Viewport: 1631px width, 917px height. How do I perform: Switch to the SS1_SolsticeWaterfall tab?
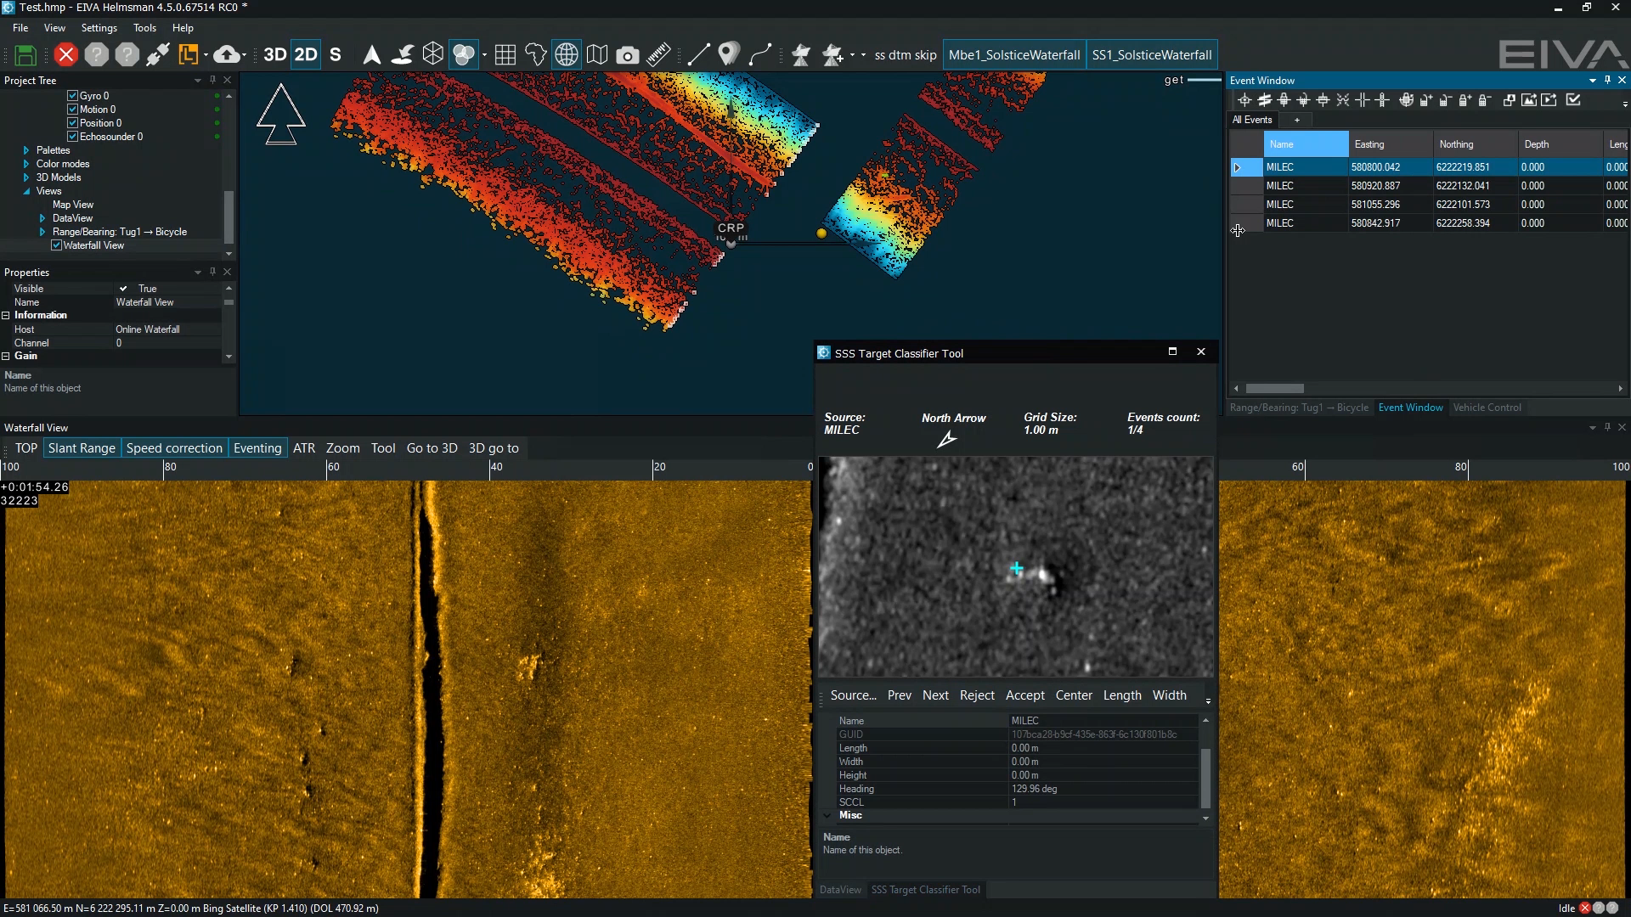tap(1151, 55)
